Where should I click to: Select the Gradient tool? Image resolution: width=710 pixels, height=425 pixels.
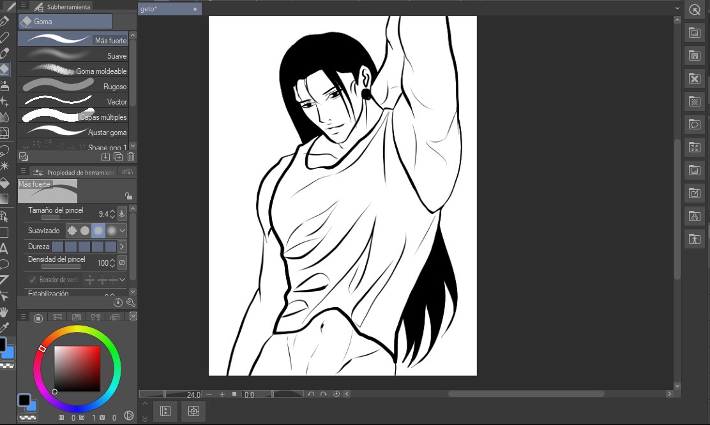[x=4, y=199]
